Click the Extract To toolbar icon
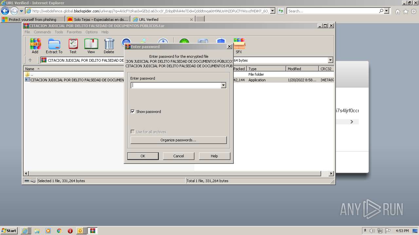The width and height of the screenshot is (419, 235). [54, 46]
